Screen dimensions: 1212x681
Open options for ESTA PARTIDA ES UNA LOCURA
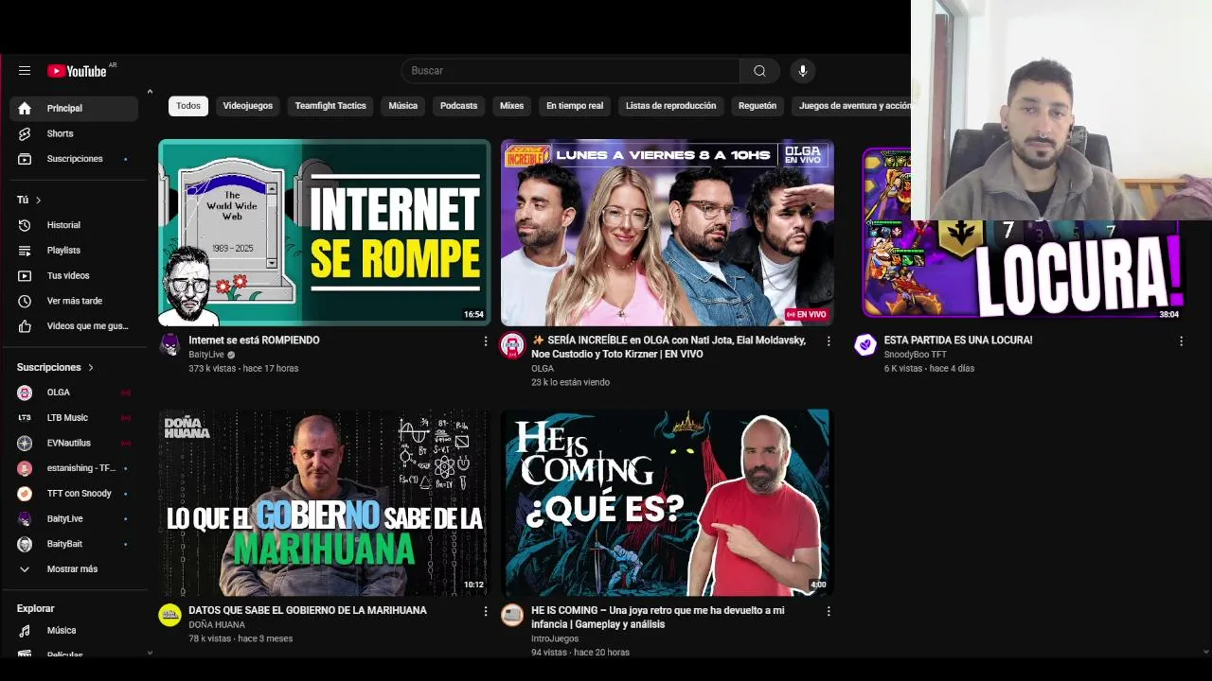point(1181,340)
